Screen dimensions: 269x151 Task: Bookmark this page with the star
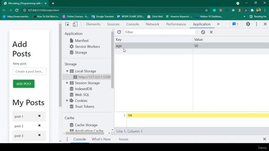(206, 10)
